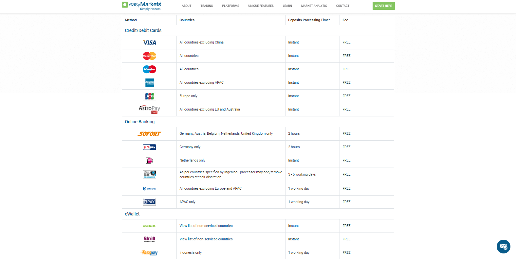Open the UNIQUE FEATURES menu
Screen dimensions: 516x259
[261, 6]
